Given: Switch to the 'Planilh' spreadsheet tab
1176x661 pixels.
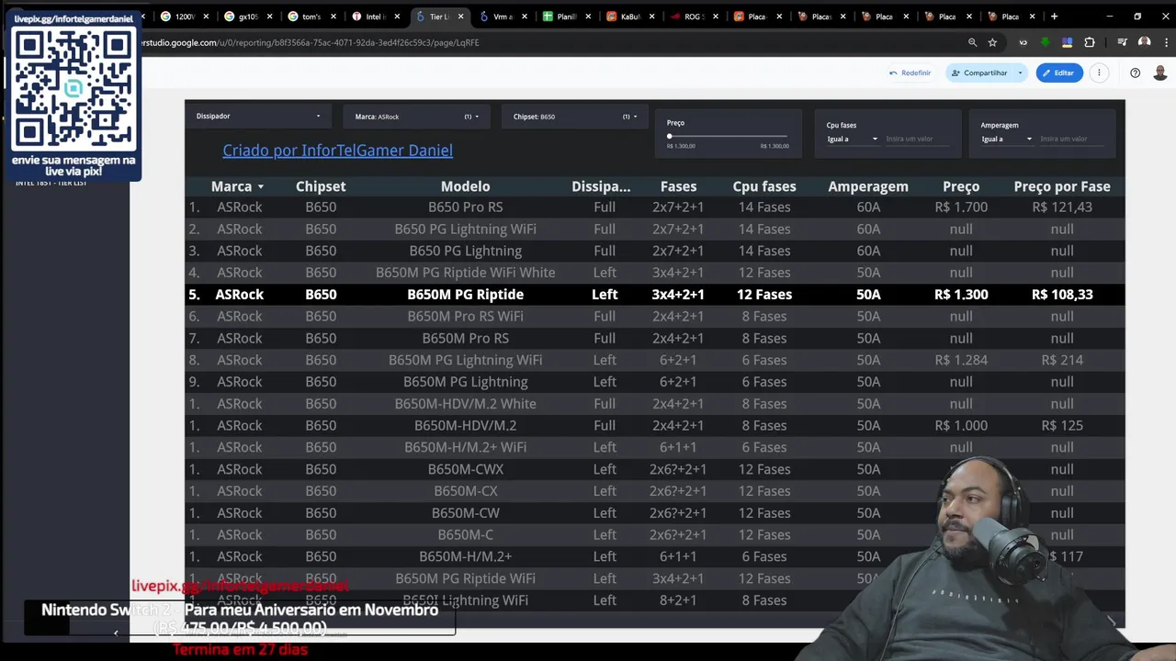Looking at the screenshot, I should point(566,17).
